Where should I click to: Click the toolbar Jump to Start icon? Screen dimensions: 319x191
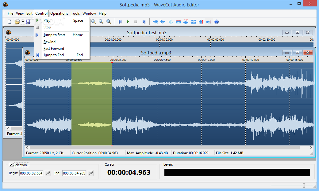[120, 22]
